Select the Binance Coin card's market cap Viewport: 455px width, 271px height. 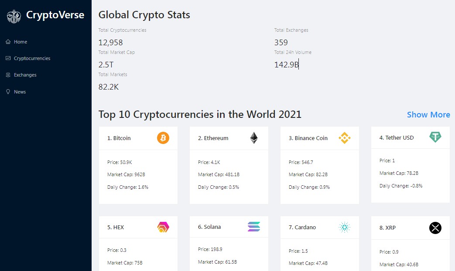point(308,174)
